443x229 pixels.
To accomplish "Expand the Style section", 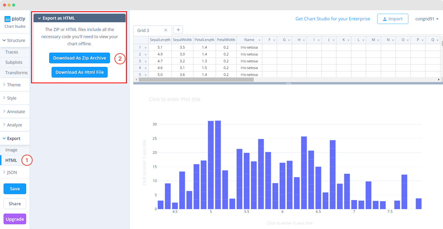I will point(14,98).
